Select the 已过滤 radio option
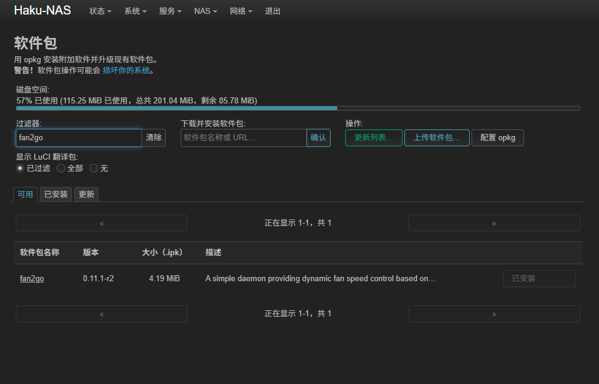The width and height of the screenshot is (599, 384). (x=20, y=168)
